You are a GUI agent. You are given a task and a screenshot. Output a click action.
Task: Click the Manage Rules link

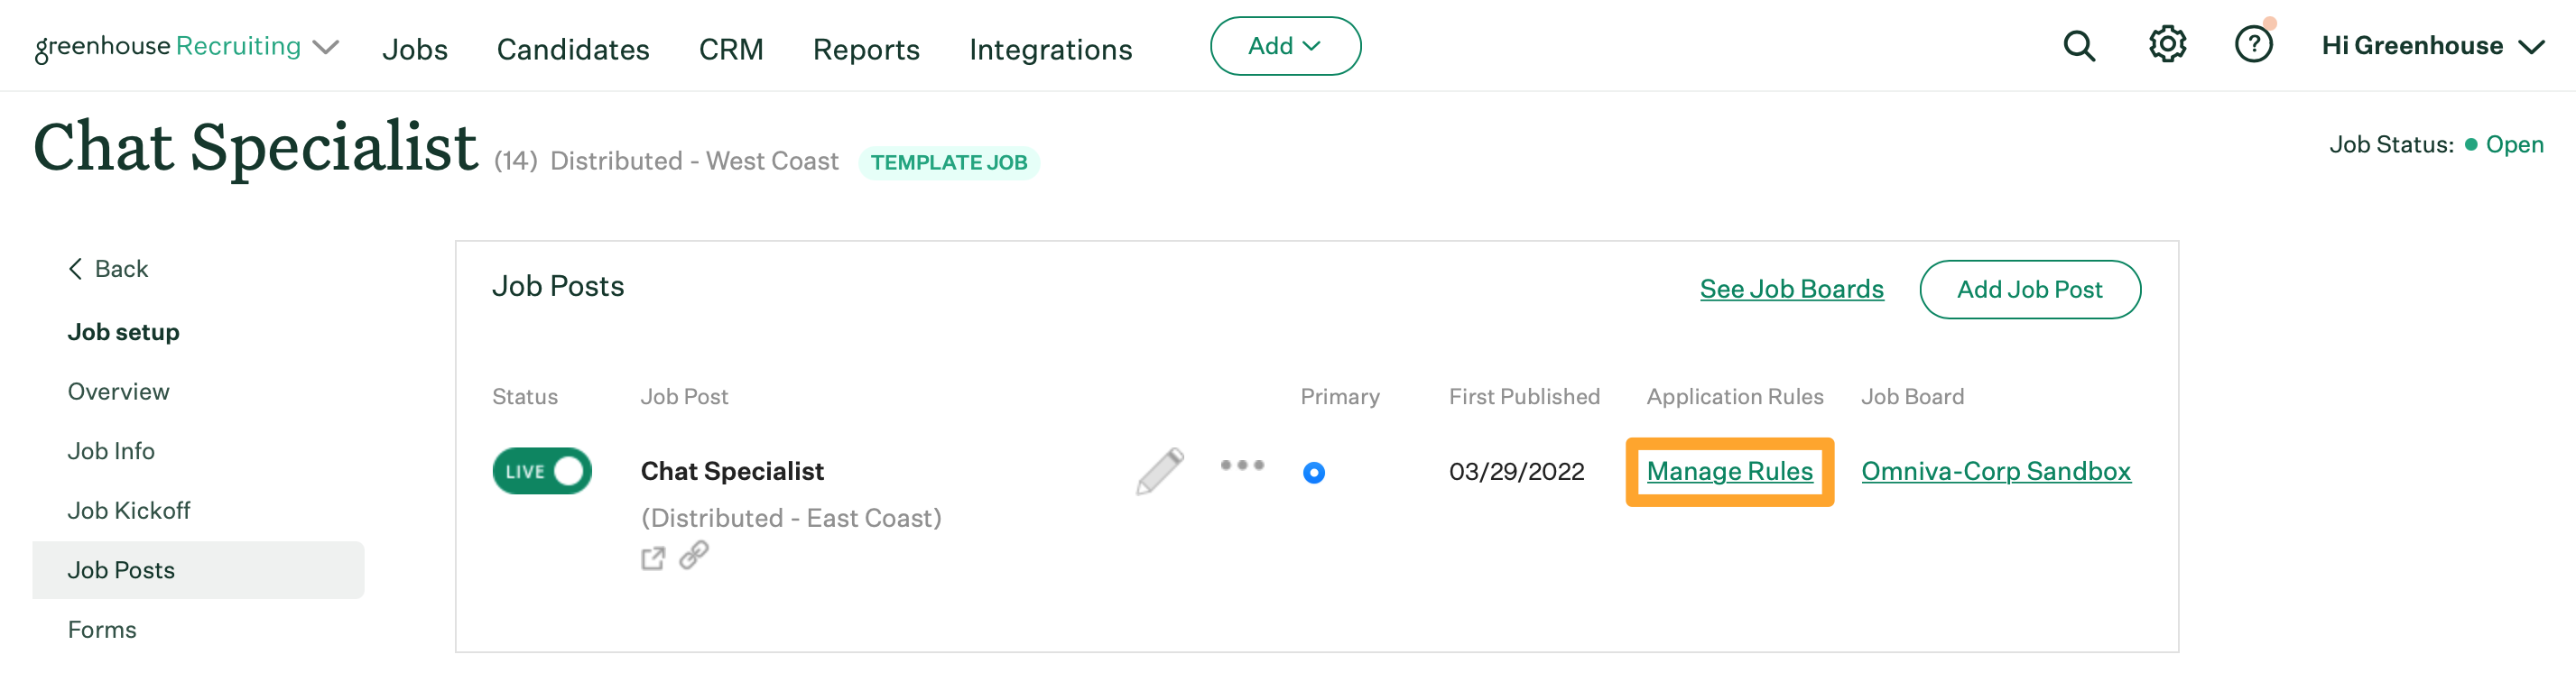point(1729,471)
